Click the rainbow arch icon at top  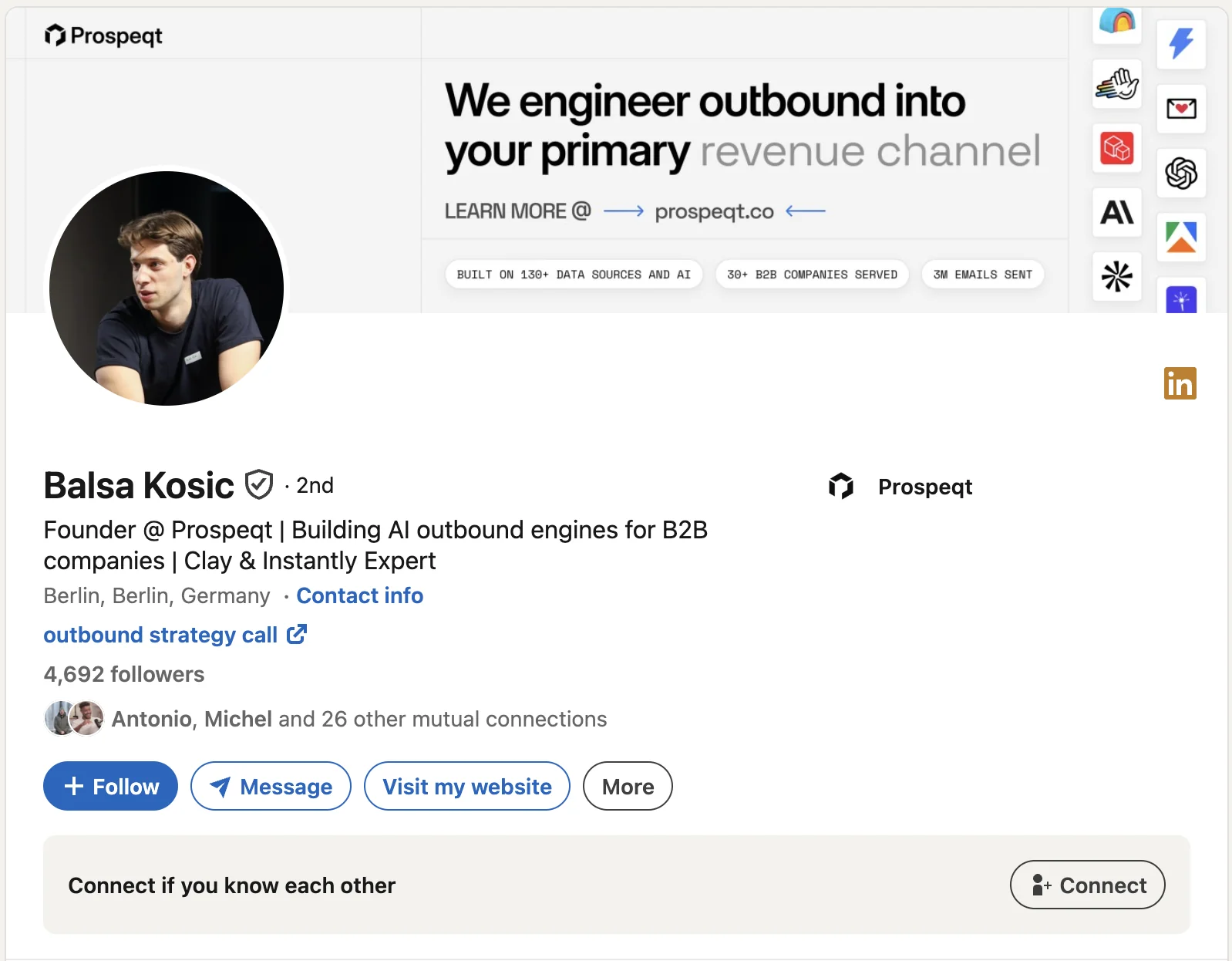click(1116, 23)
